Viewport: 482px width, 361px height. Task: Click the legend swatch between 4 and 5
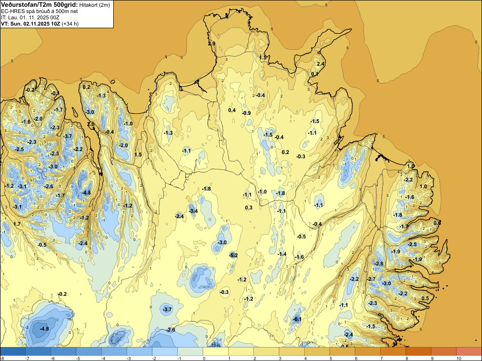click(x=317, y=351)
